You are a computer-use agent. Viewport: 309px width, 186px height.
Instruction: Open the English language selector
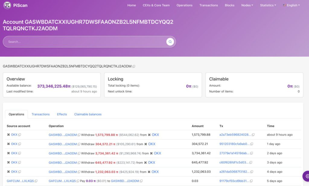[291, 5]
